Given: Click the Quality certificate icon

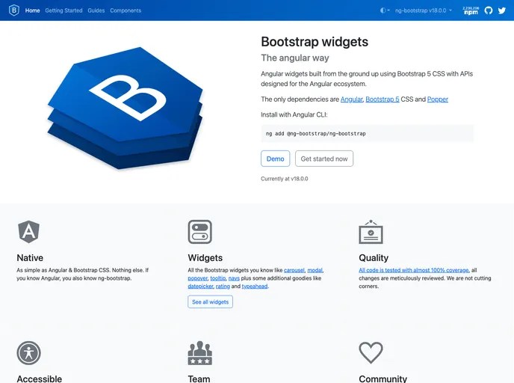Looking at the screenshot, I should click(371, 232).
